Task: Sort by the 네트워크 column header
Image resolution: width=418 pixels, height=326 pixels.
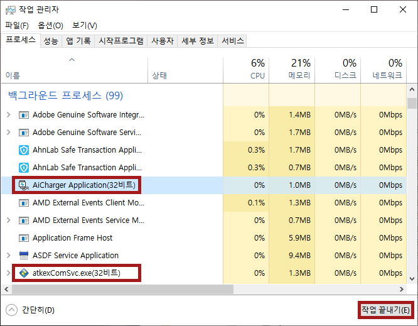Action: 383,70
